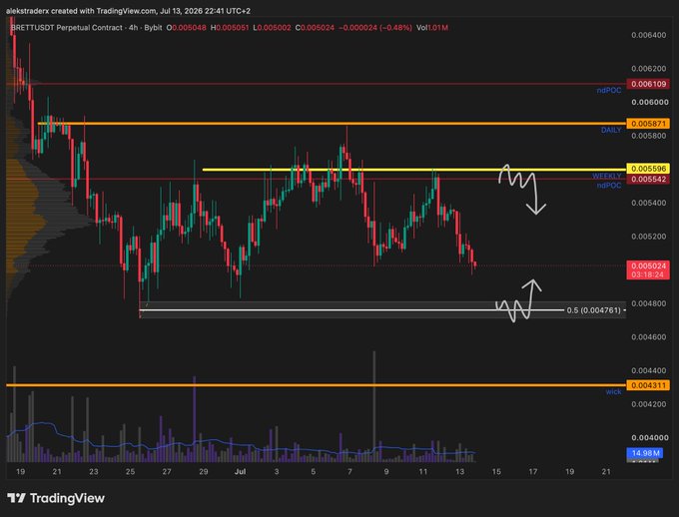This screenshot has width=679, height=517.
Task: Click the red 0.006109 price label
Action: coord(648,84)
